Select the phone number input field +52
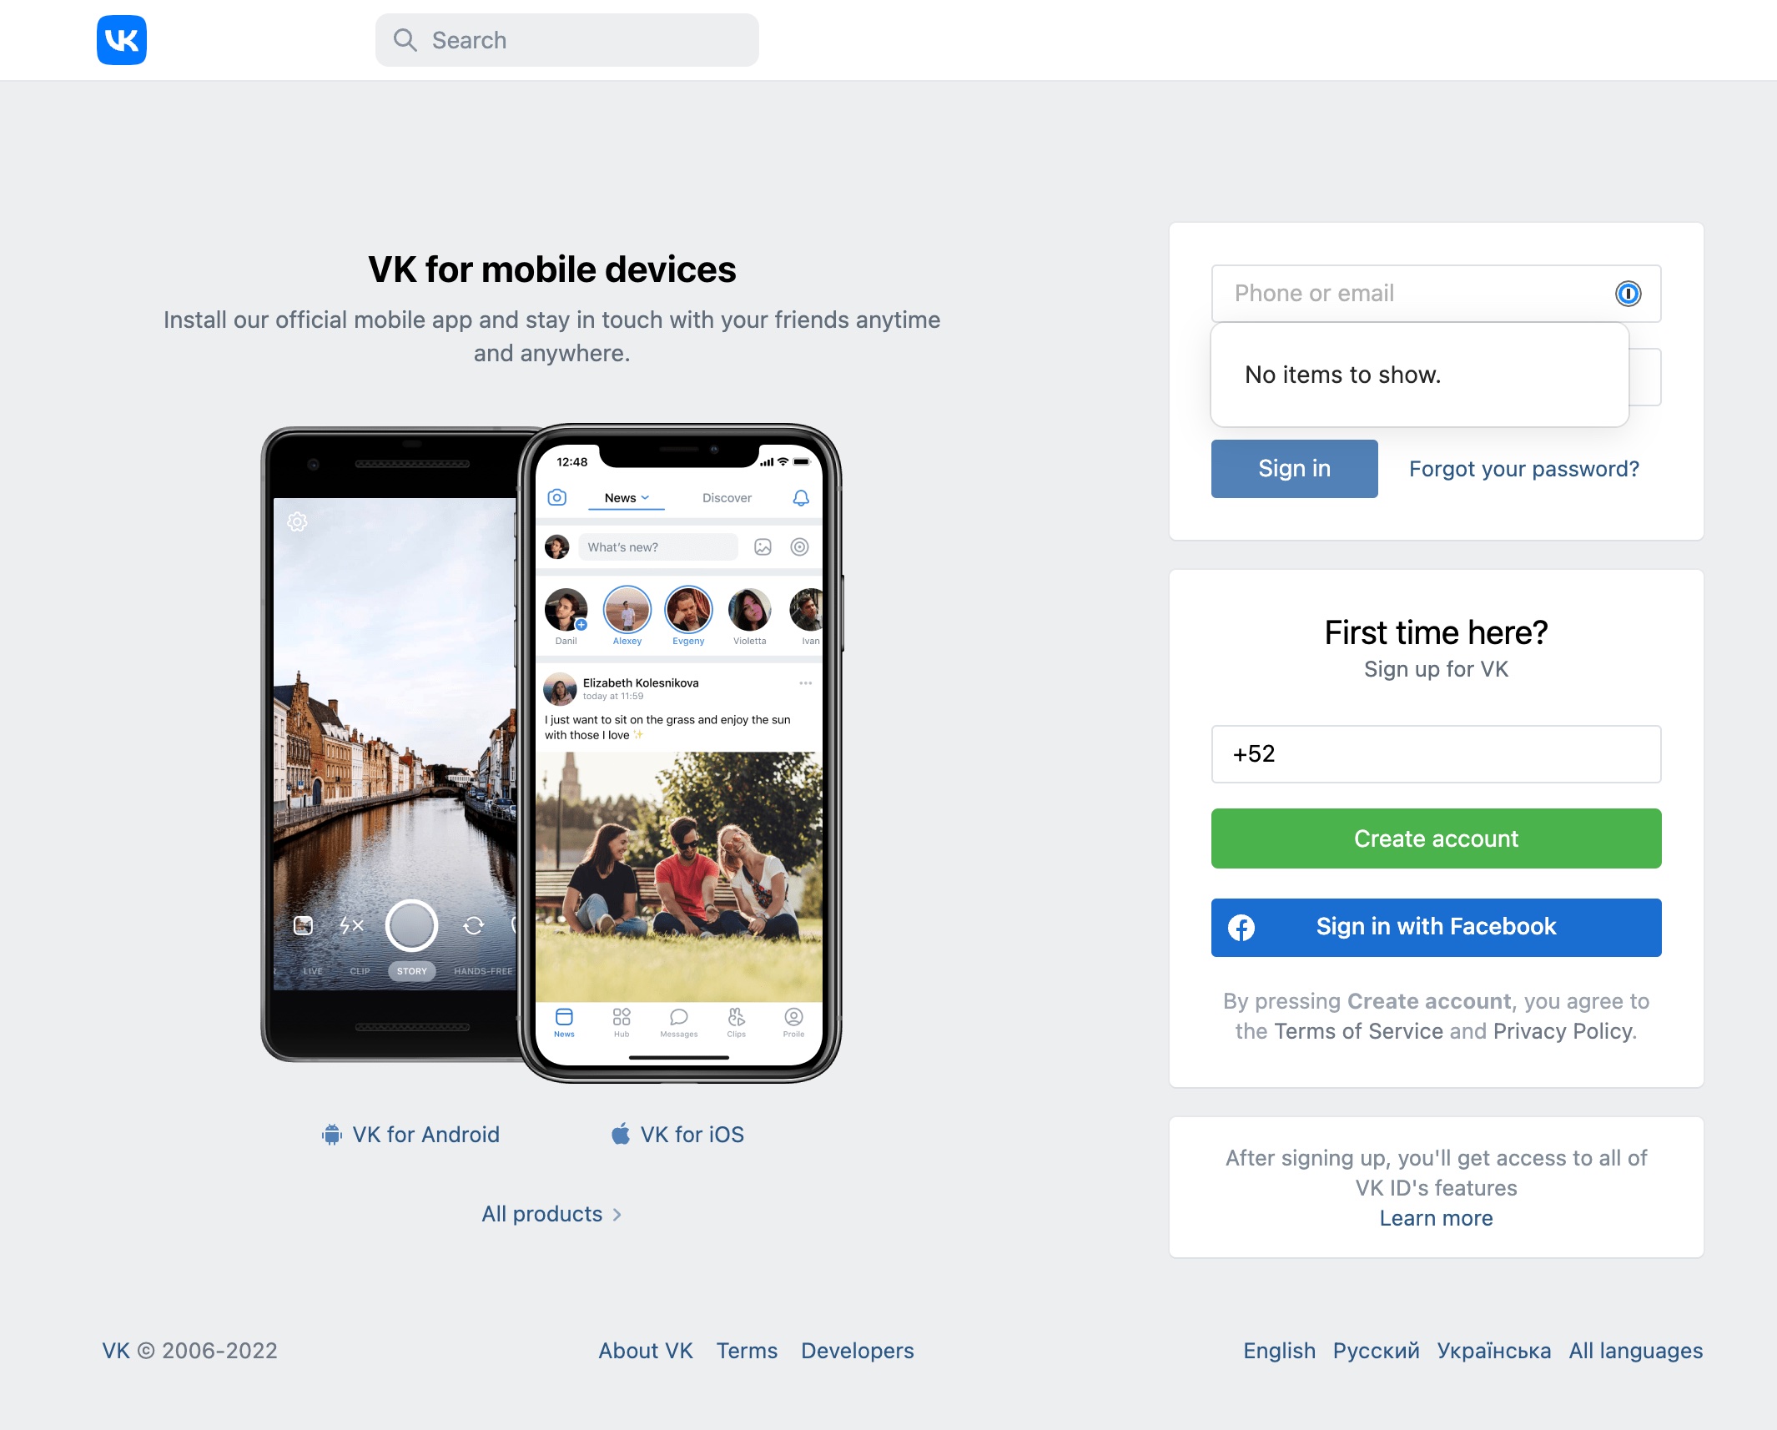This screenshot has height=1430, width=1777. pyautogui.click(x=1437, y=753)
